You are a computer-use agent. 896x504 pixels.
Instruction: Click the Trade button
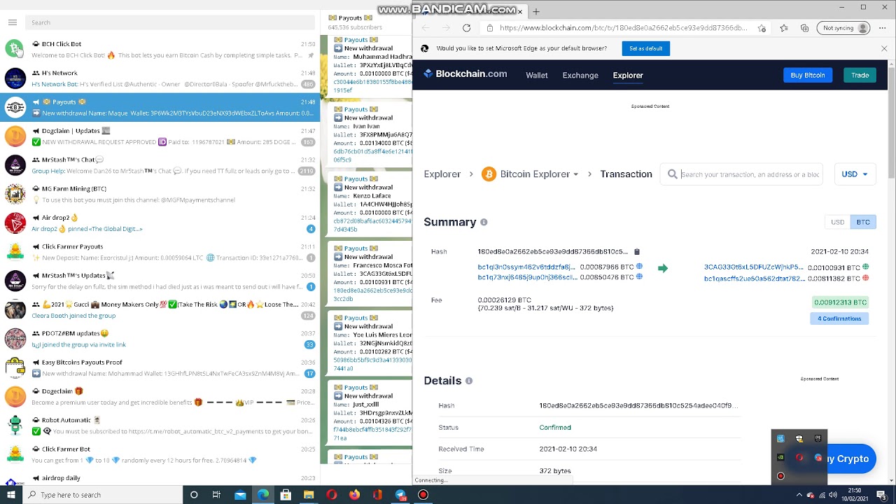(860, 75)
